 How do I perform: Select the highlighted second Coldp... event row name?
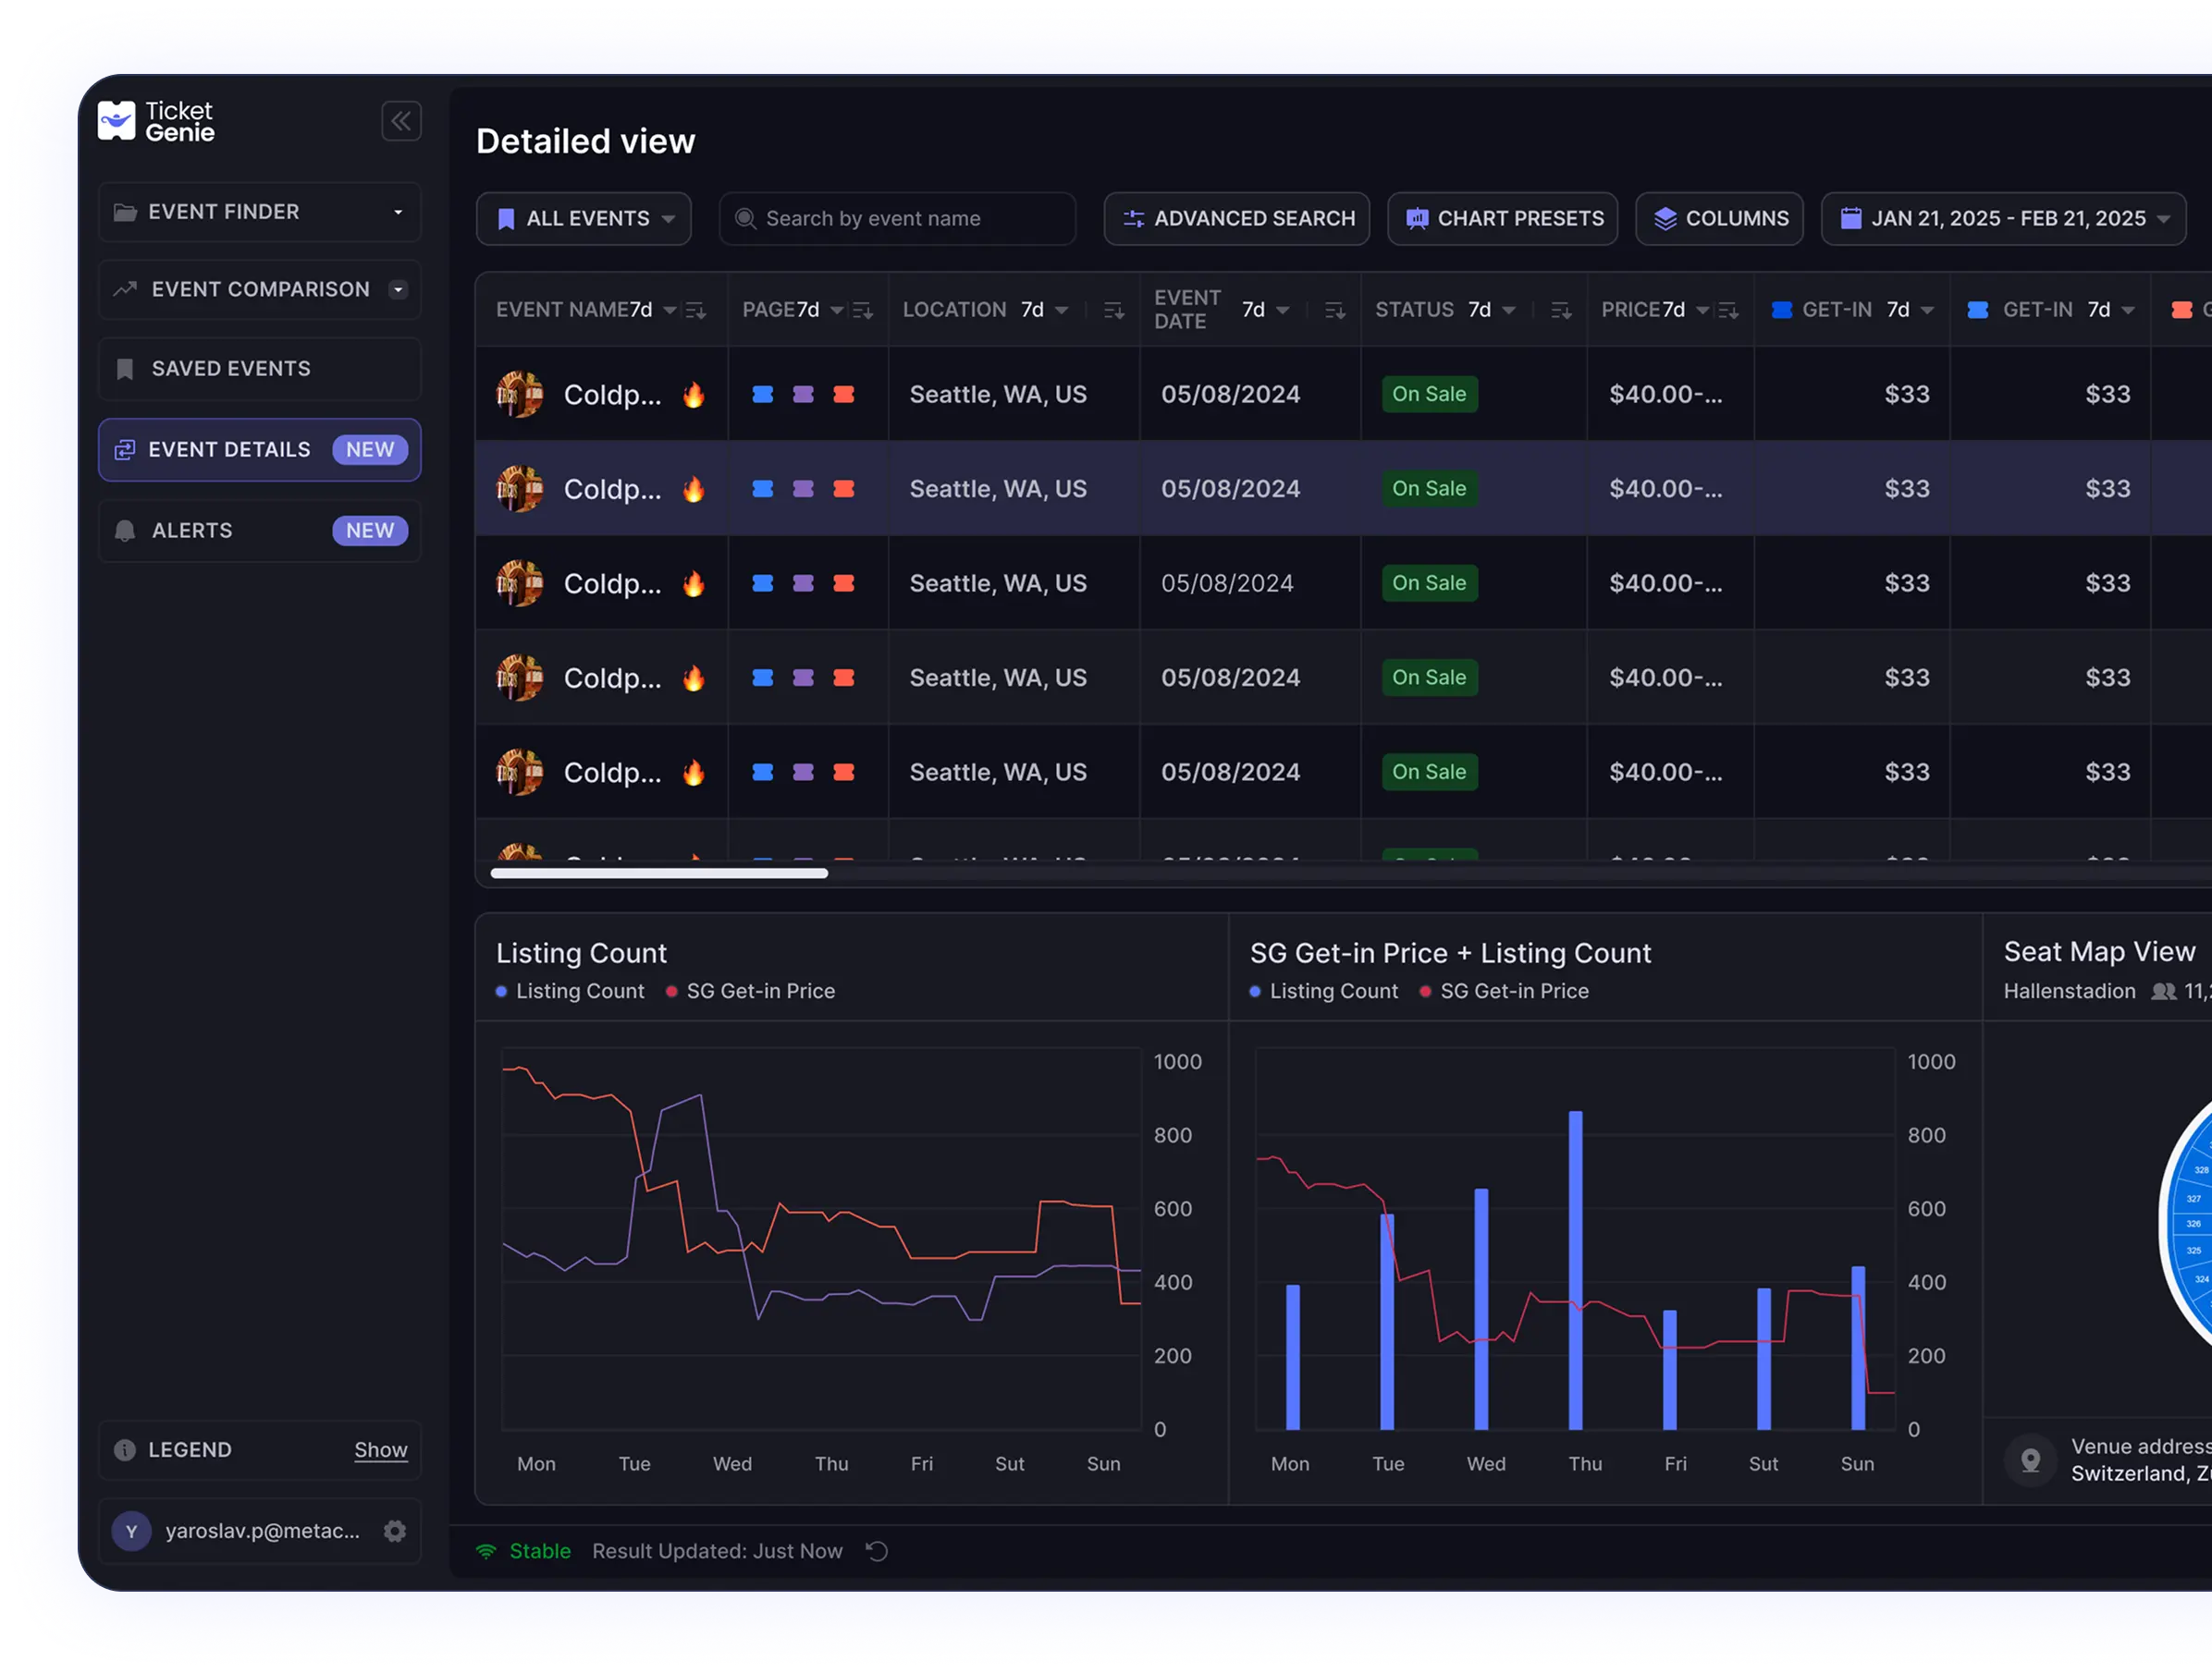coord(613,490)
